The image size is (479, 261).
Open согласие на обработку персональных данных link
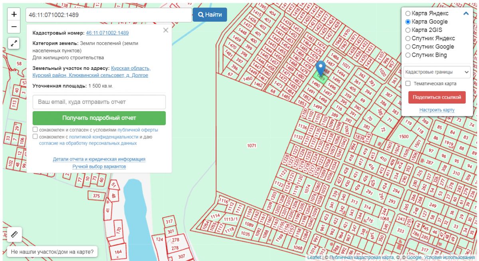88,143
